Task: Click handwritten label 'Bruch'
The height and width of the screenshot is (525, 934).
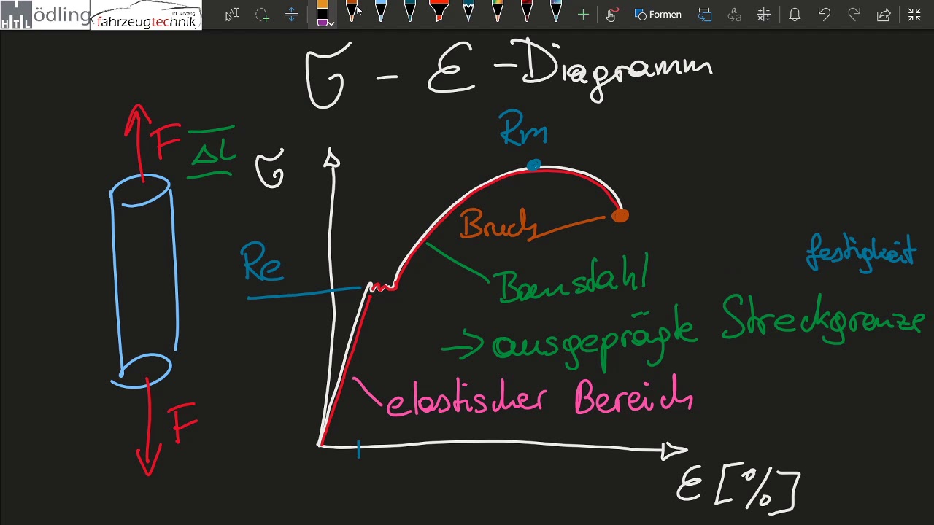Action: [499, 225]
